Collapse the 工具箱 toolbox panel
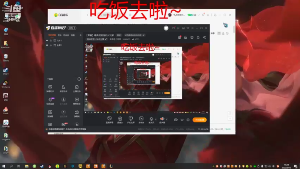 [x=79, y=79]
